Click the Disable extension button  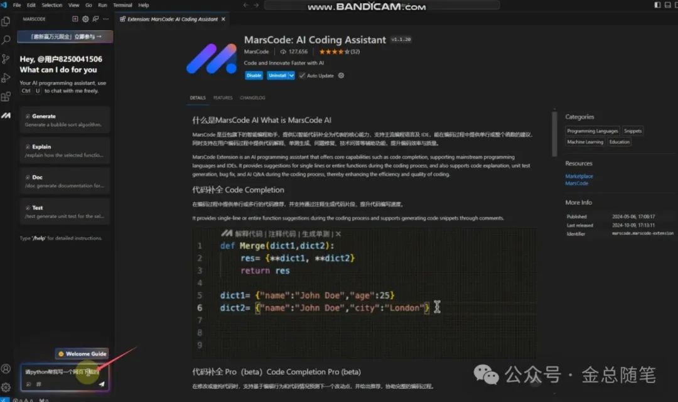(x=254, y=75)
